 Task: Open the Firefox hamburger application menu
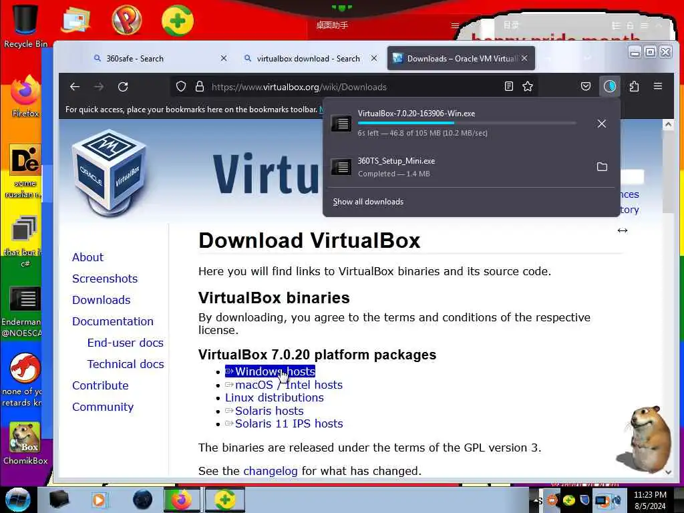[x=658, y=86]
